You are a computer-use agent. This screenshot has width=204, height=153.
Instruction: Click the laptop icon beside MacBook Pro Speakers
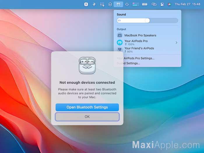[120, 35]
